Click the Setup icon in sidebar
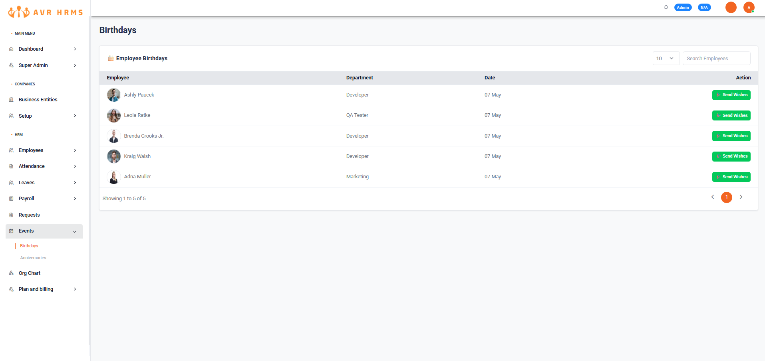The height and width of the screenshot is (361, 765). tap(11, 116)
